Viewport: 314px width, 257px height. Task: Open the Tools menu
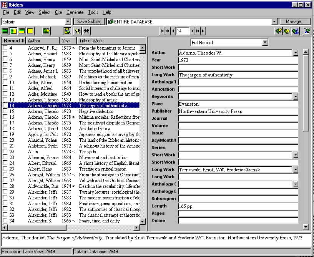pos(93,12)
